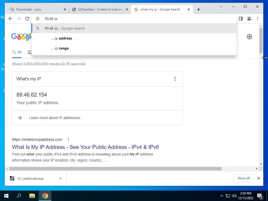The height and width of the screenshot is (201, 268).
Task: Click the https://whatismyipaddress.com URL
Action: pyautogui.click(x=37, y=139)
